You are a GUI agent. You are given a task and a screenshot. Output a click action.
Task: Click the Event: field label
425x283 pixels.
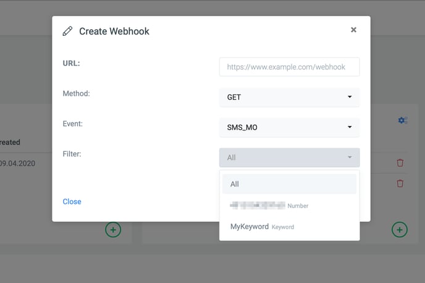(73, 124)
